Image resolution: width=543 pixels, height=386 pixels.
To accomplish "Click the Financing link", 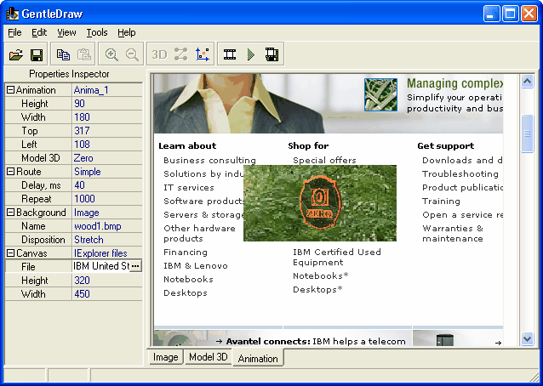I will (x=186, y=253).
